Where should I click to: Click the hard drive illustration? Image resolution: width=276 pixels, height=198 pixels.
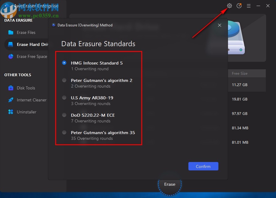click(236, 38)
